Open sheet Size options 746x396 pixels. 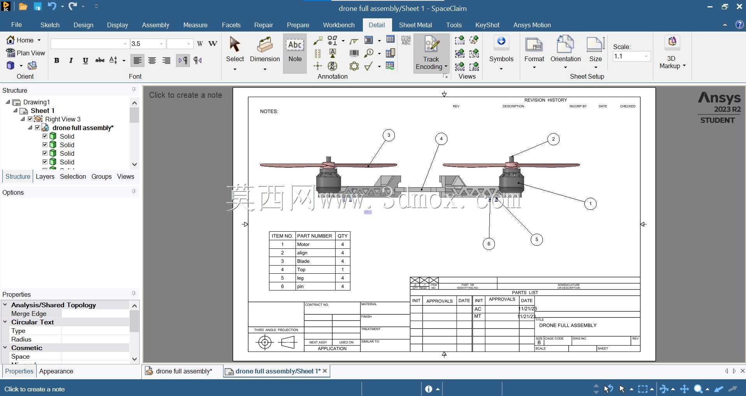[x=595, y=53]
